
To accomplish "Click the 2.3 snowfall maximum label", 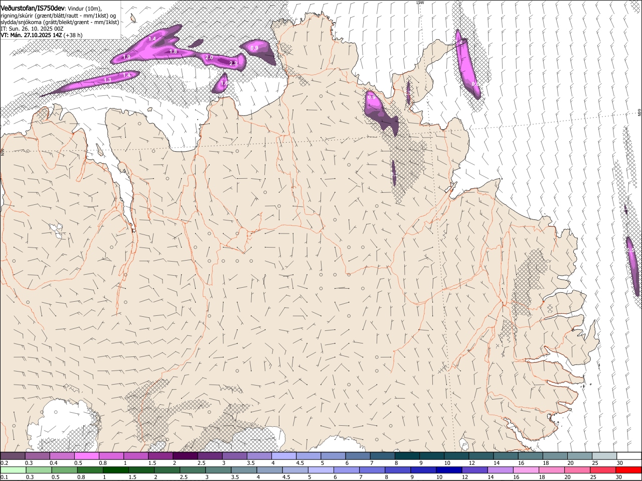I will coord(233,63).
